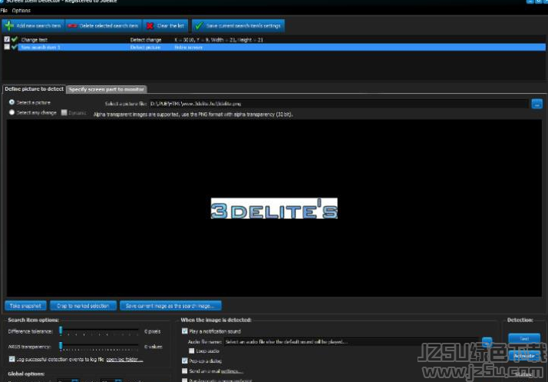Browse for a picture file
Screen dimensions: 548x382
(x=536, y=104)
